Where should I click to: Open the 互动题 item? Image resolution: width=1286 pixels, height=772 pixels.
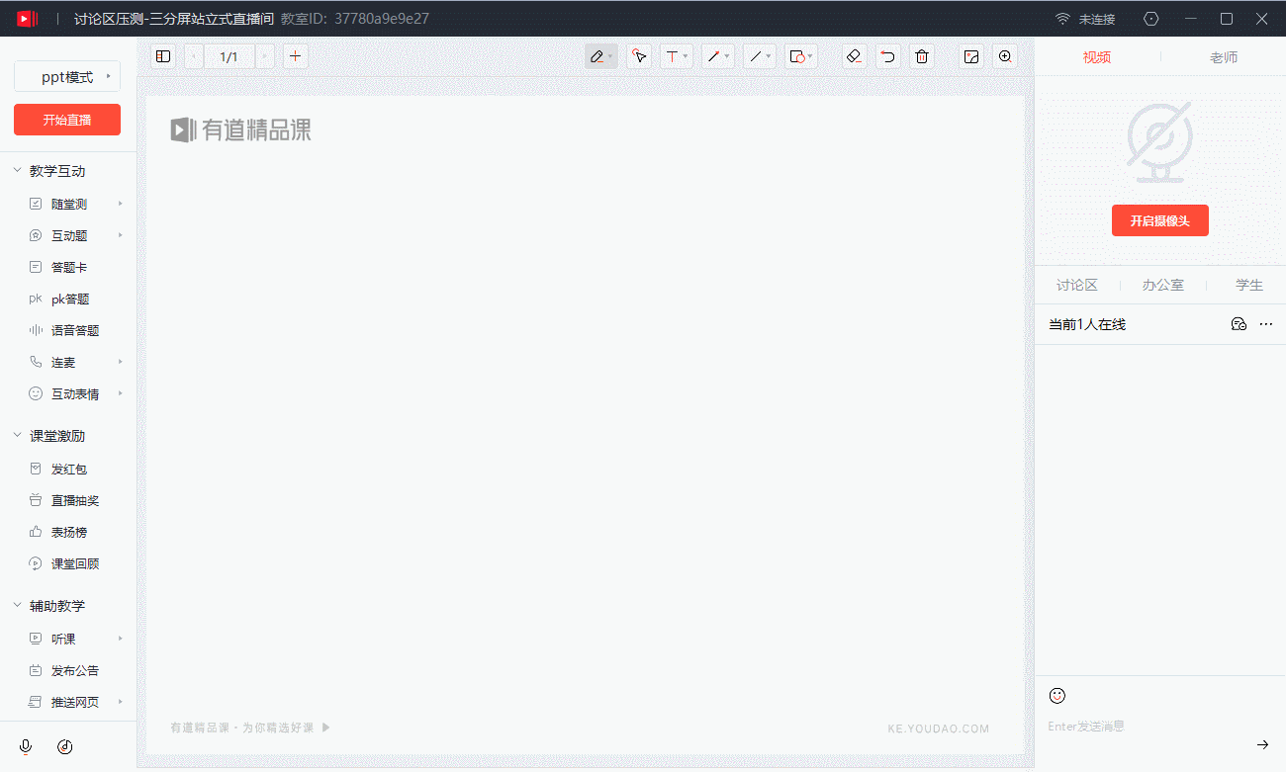pos(69,235)
